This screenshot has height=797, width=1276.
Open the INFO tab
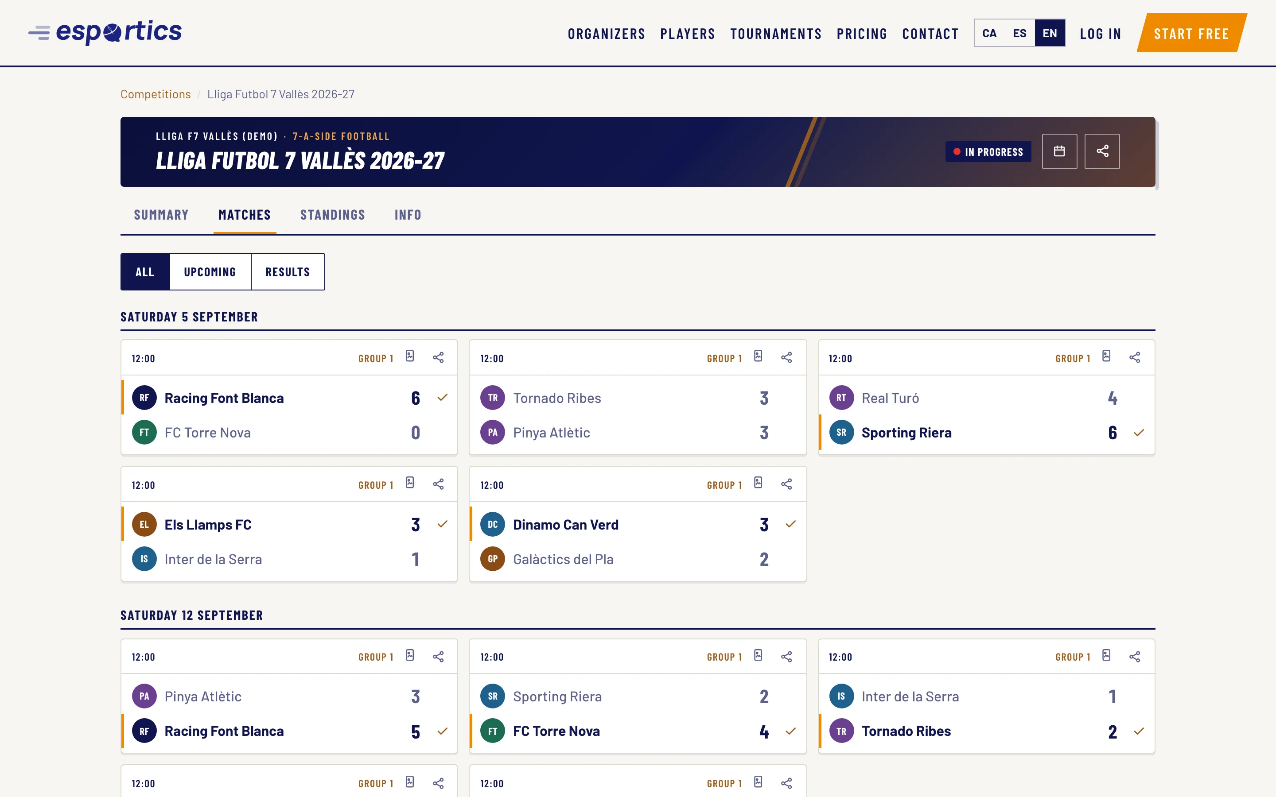click(x=408, y=215)
